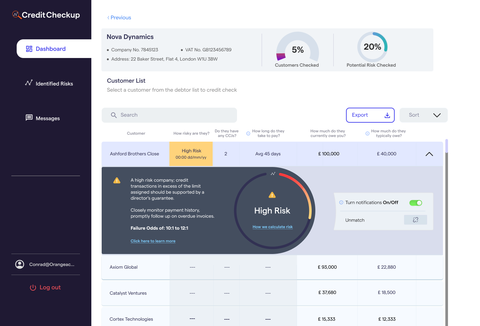The width and height of the screenshot is (480, 326).
Task: Click the yellow warning triangle icon in the risk description
Action: (x=117, y=180)
